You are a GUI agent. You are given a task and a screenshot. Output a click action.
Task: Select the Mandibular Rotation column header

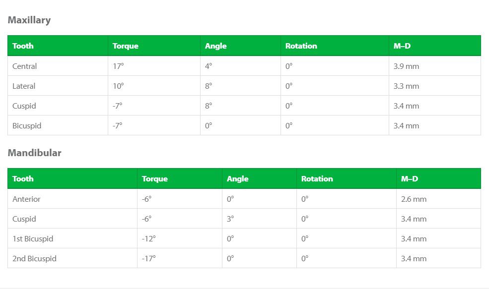(317, 179)
